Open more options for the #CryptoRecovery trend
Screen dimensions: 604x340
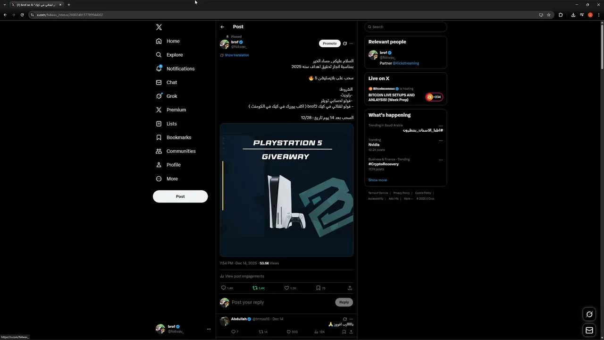tap(441, 160)
